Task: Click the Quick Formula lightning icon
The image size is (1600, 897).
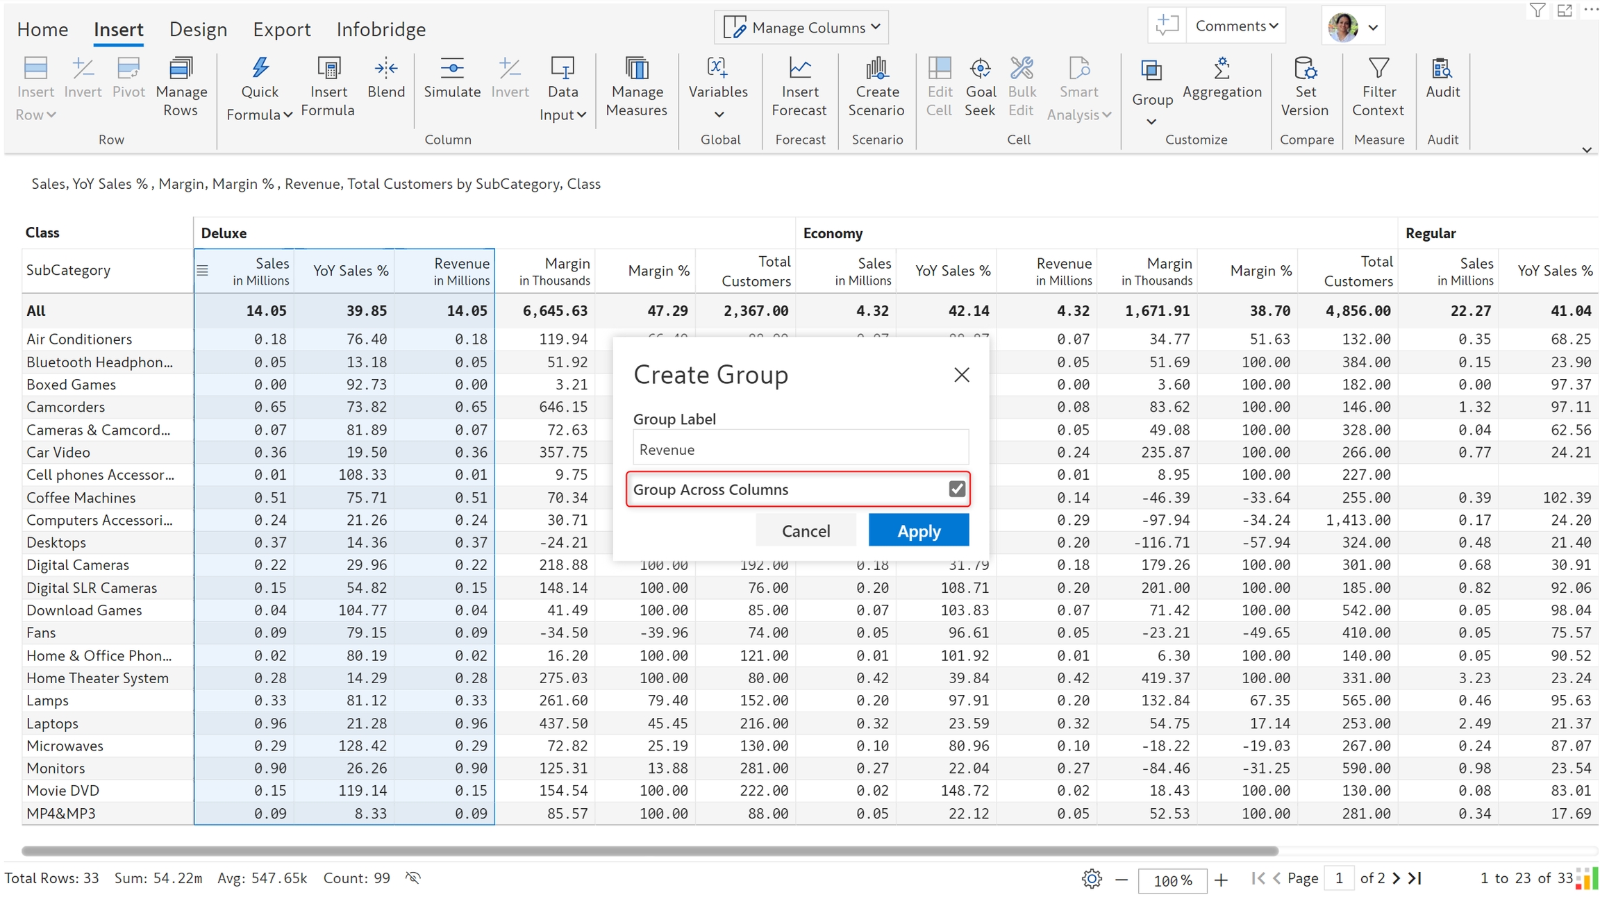Action: pos(260,68)
